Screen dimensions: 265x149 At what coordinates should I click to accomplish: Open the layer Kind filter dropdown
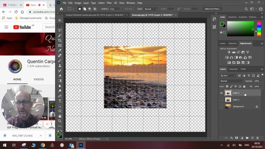pos(228,75)
